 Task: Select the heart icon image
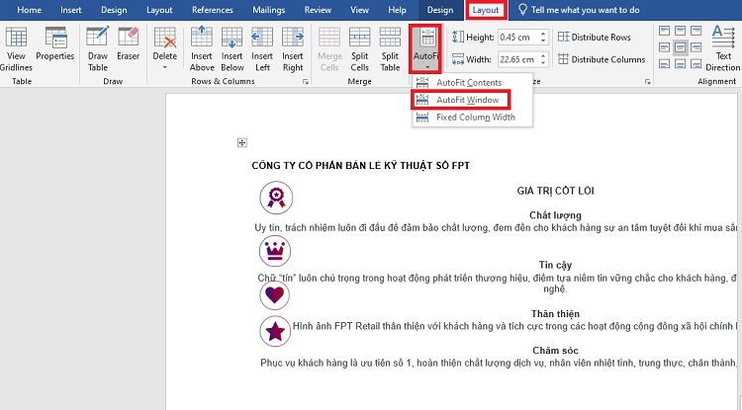(274, 294)
